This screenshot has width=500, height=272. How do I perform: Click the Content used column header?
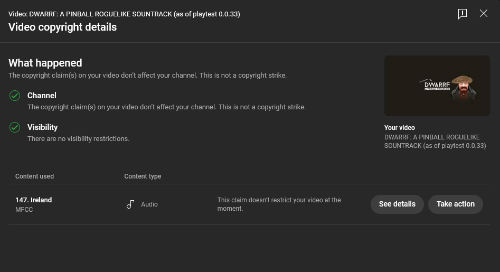34,176
